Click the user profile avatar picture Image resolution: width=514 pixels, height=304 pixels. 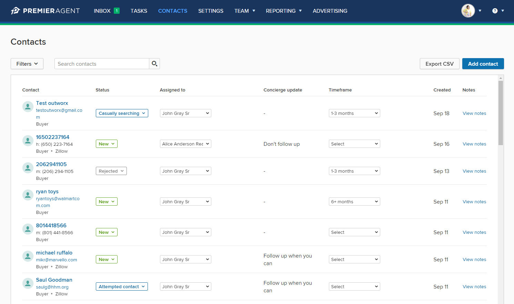pyautogui.click(x=468, y=11)
